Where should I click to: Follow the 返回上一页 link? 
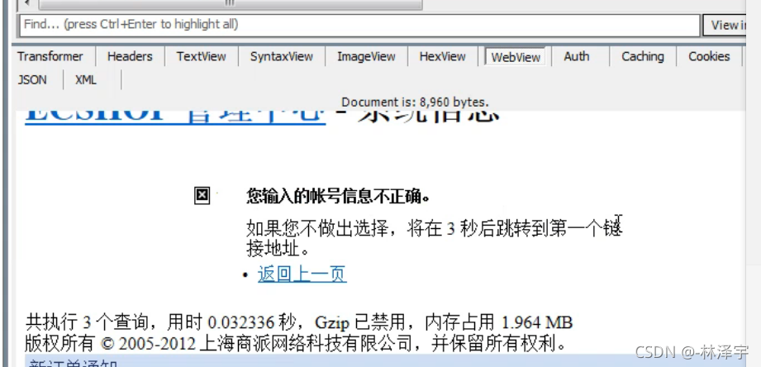pos(302,274)
